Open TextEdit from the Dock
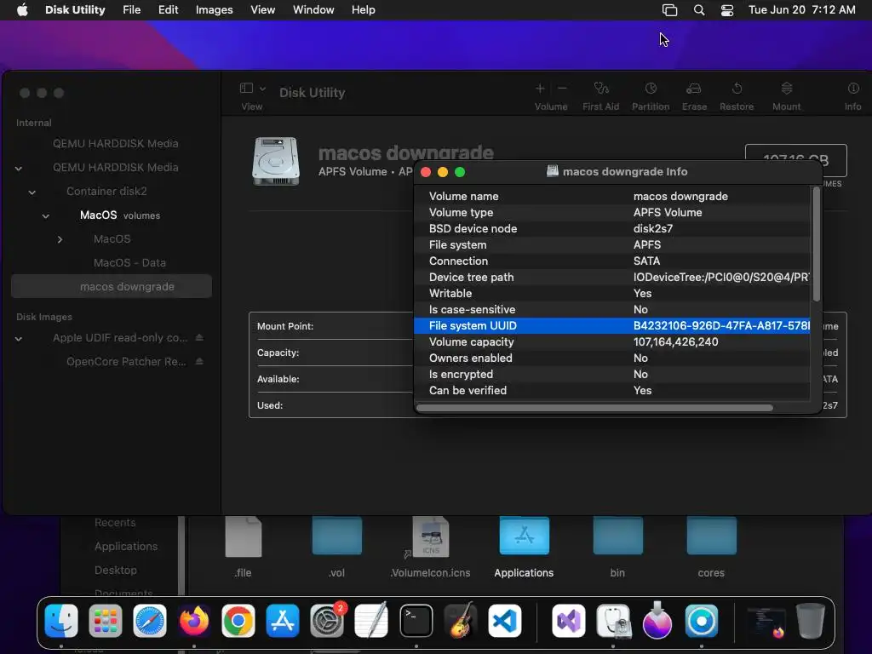Viewport: 872px width, 654px height. [371, 621]
